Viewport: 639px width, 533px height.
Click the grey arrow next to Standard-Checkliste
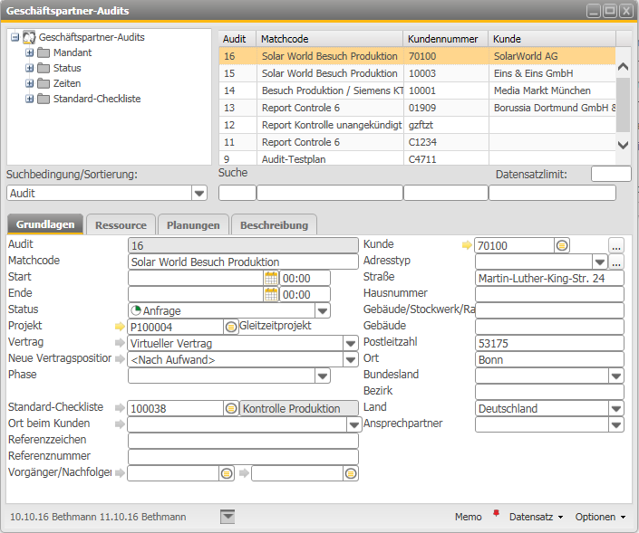click(x=120, y=408)
